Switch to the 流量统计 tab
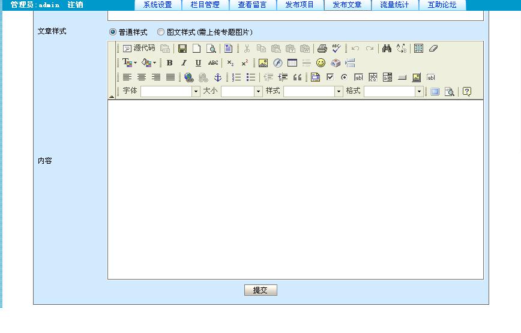This screenshot has width=521, height=333. click(x=394, y=5)
